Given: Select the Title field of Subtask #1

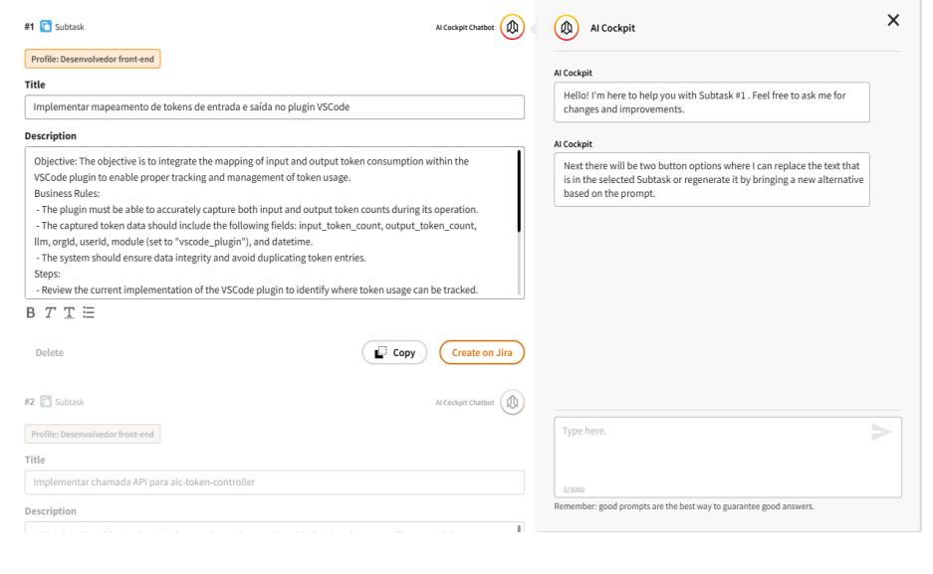Looking at the screenshot, I should tap(274, 106).
